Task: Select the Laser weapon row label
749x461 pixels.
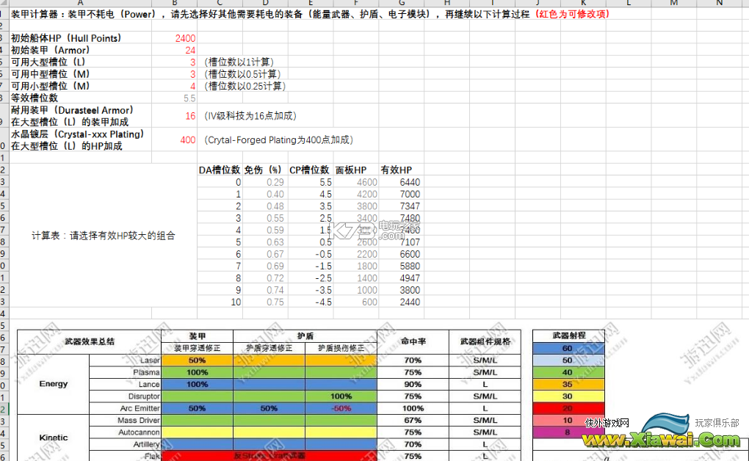Action: [x=125, y=360]
